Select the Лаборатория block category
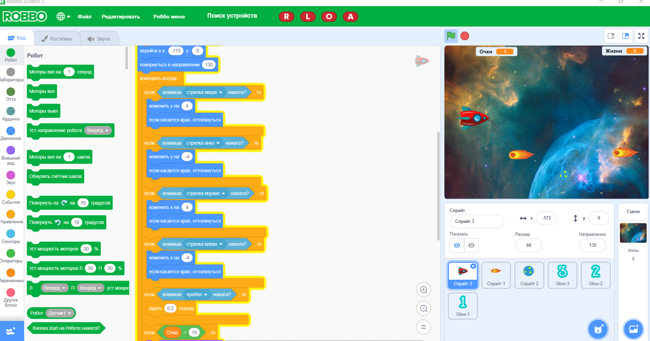The width and height of the screenshot is (650, 341). [x=11, y=75]
